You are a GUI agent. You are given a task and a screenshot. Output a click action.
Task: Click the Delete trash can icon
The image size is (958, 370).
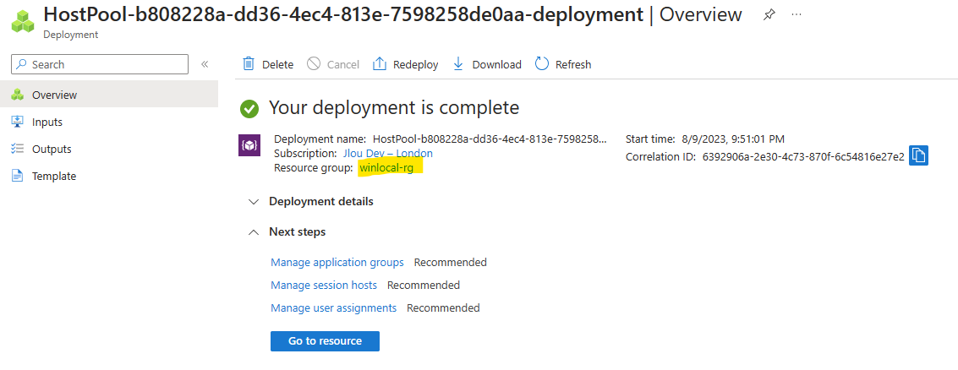click(x=249, y=64)
